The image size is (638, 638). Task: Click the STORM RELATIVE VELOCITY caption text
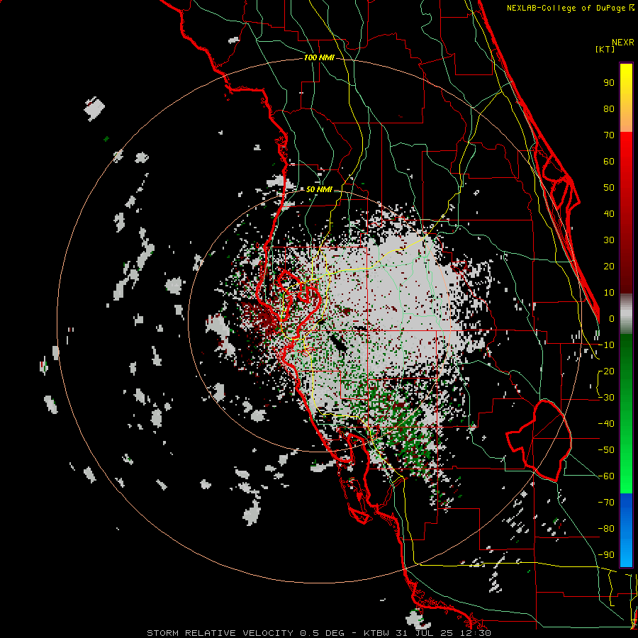pyautogui.click(x=220, y=633)
